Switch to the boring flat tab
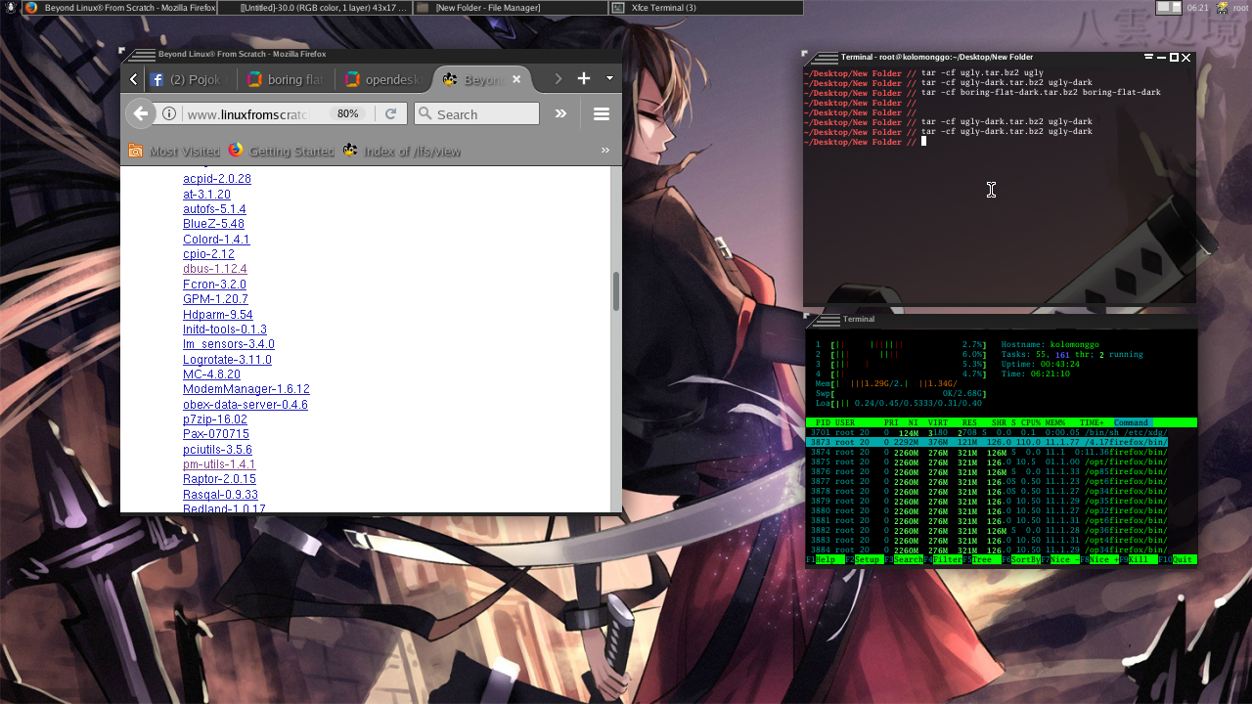The height and width of the screenshot is (704, 1252). coord(286,79)
